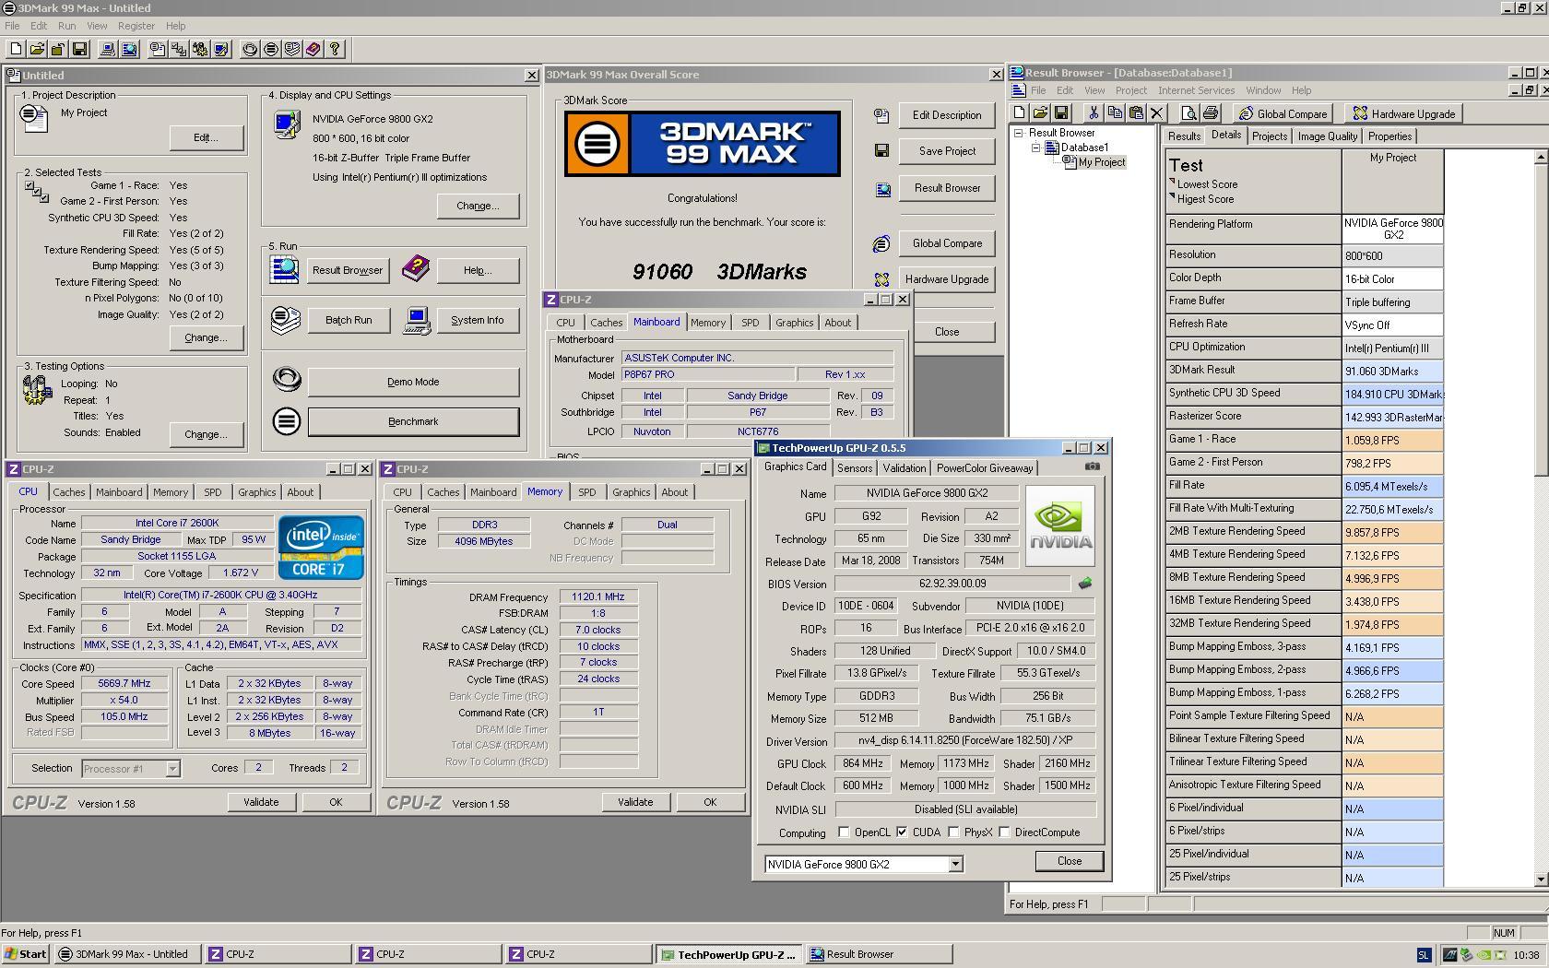The height and width of the screenshot is (968, 1549).
Task: Click run benchmark striped-circle icon in 3DMark toolbar
Action: pos(271,49)
